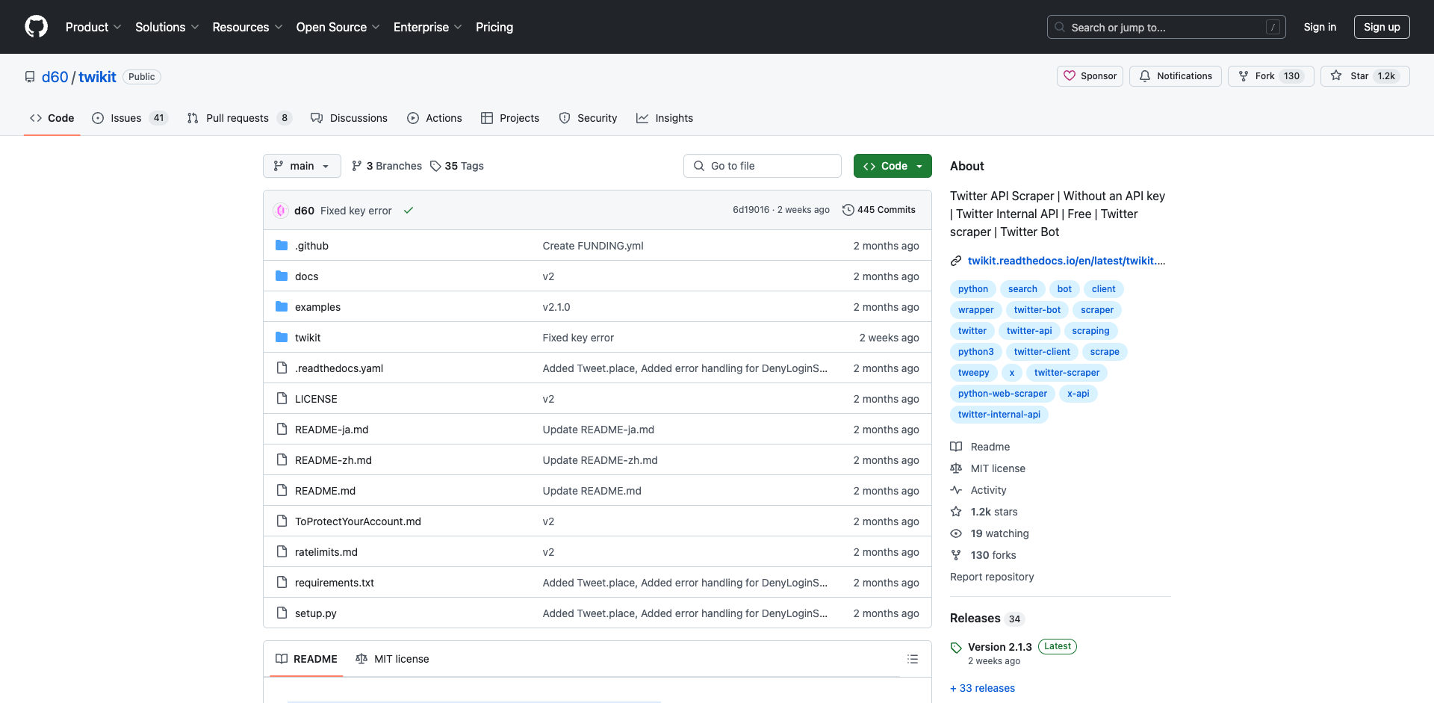Open the Pricing page link

(x=494, y=27)
